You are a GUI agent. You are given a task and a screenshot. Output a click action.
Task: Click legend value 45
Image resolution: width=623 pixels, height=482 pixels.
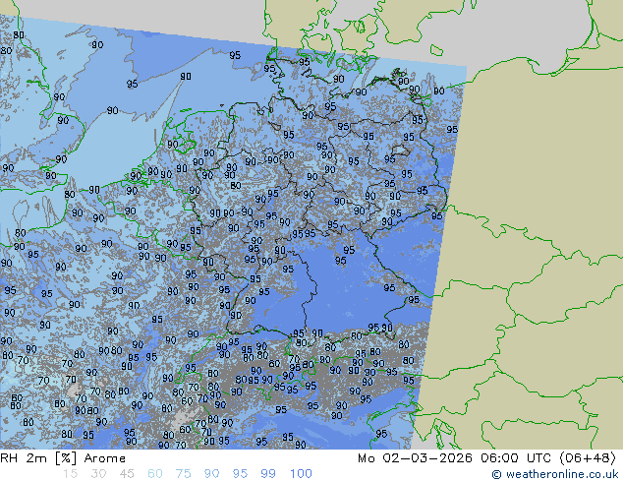[x=127, y=474]
